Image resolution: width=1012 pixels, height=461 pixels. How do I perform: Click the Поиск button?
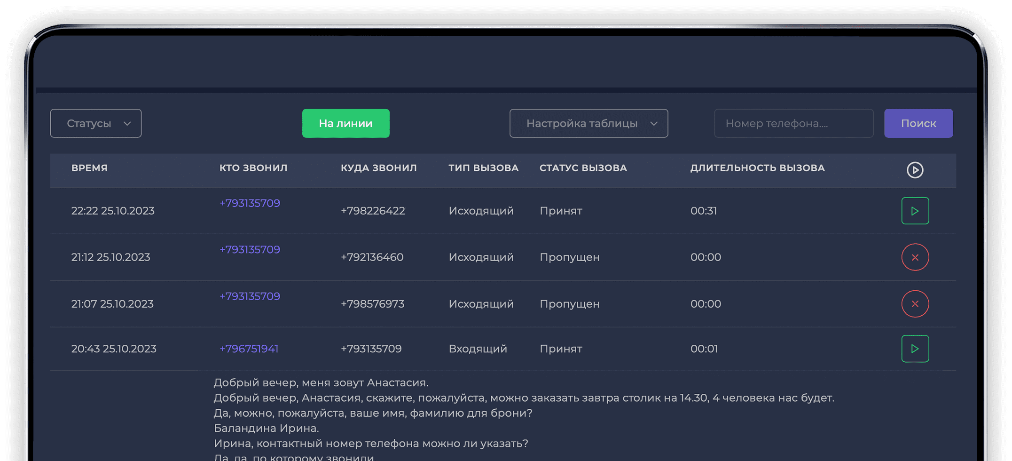point(918,123)
